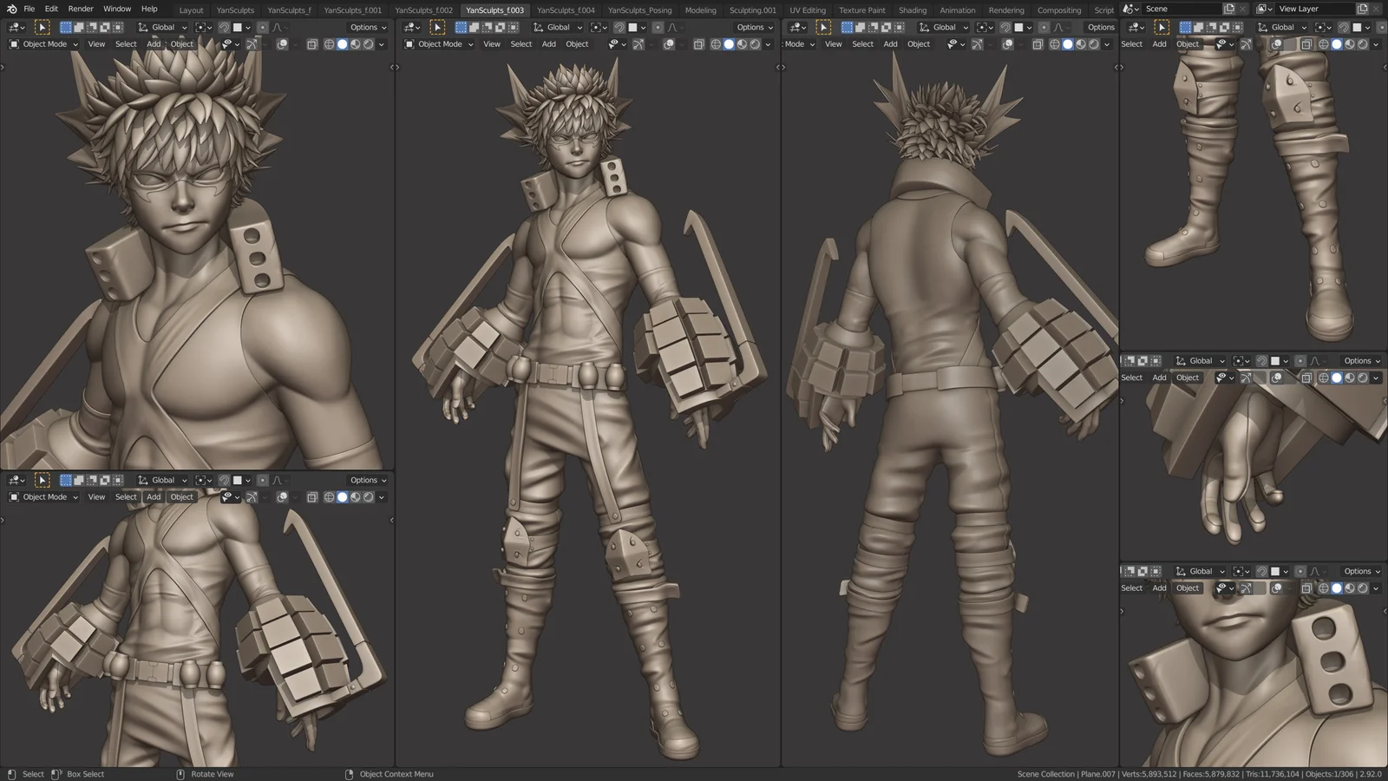Switch to wireframe viewport shading
Viewport: 1388px width, 781px height.
(330, 44)
